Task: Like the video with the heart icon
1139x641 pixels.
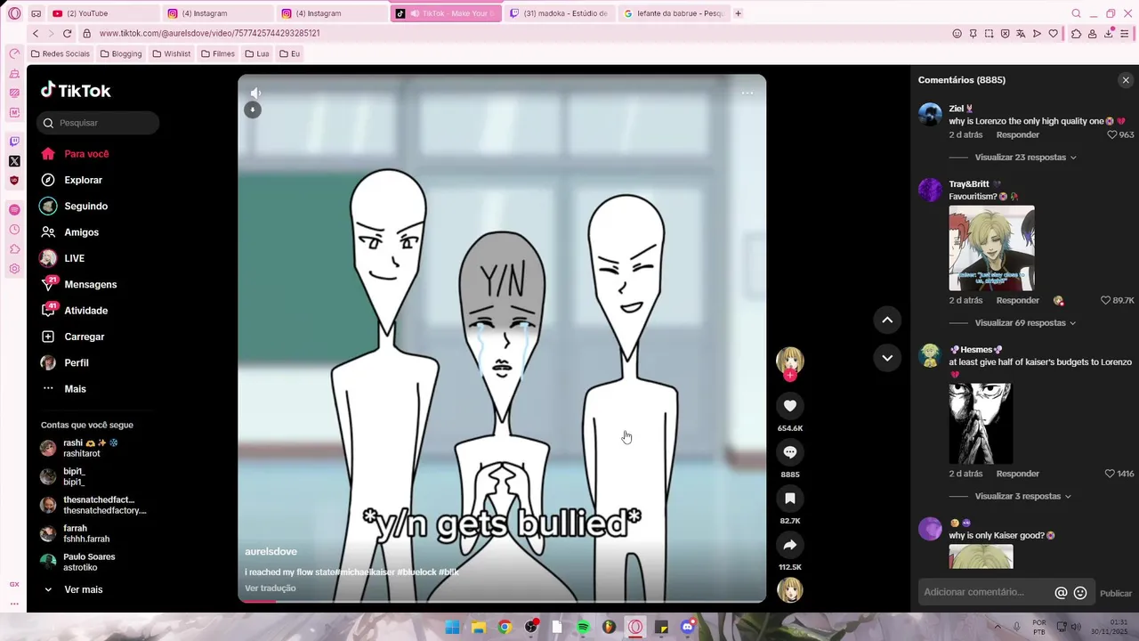Action: 789,406
